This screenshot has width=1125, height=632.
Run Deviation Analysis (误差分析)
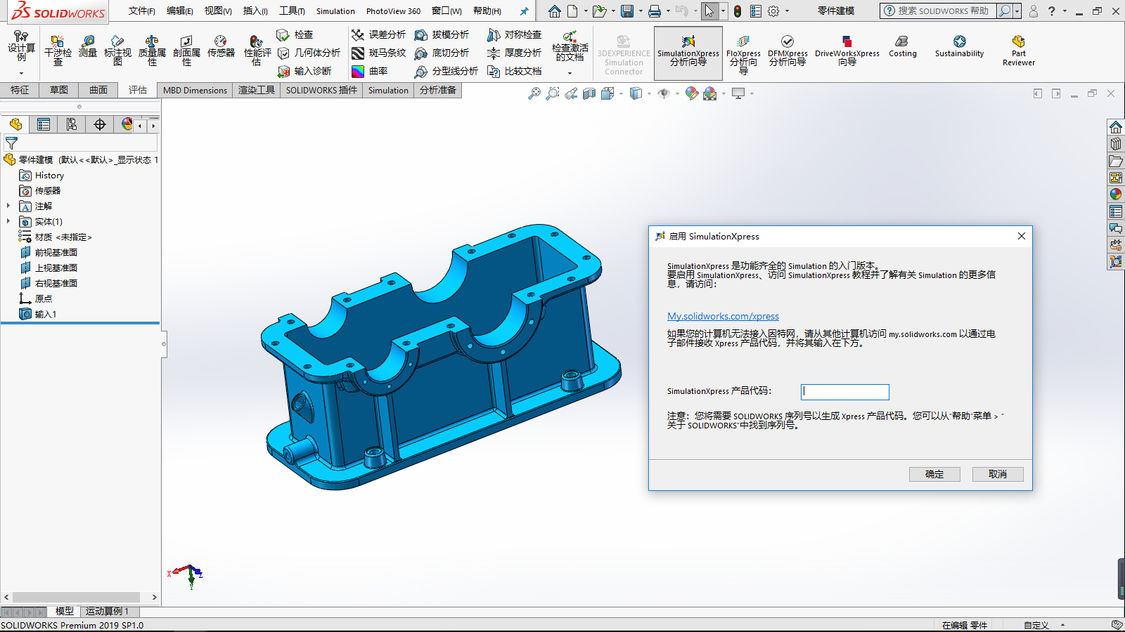[x=378, y=34]
